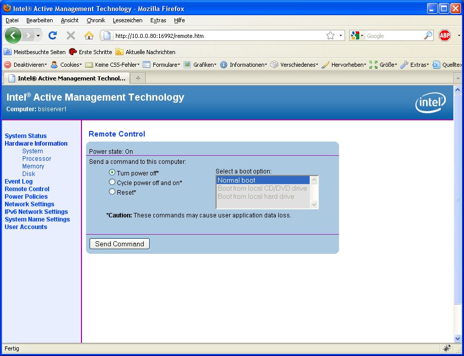
Task: Select Cycle power off and on option
Action: [112, 182]
